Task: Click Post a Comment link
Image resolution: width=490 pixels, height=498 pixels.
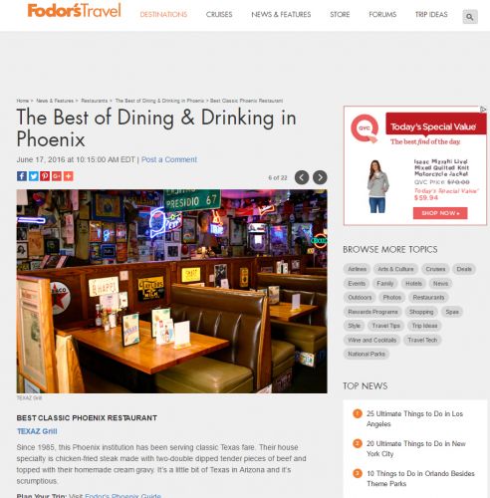Action: point(169,159)
